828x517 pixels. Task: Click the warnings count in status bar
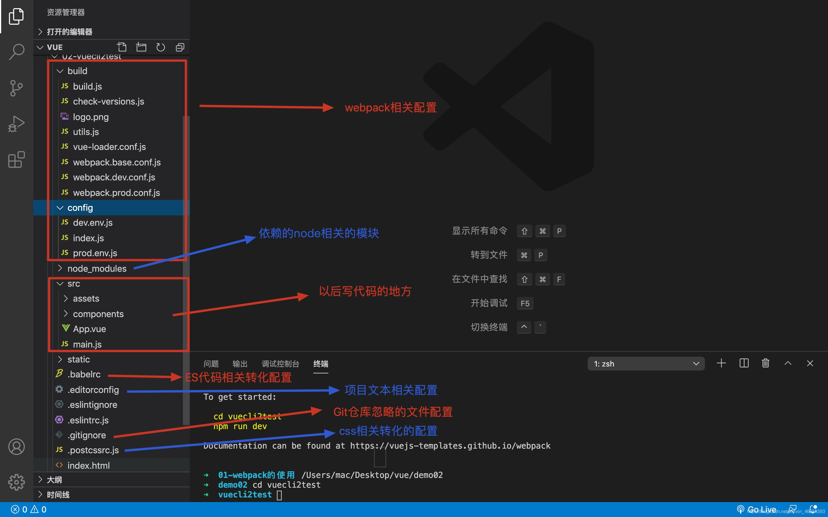point(39,510)
